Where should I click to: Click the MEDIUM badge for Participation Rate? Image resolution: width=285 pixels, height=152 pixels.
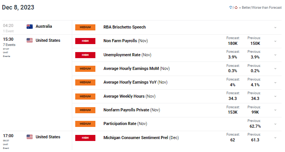pos(85,123)
